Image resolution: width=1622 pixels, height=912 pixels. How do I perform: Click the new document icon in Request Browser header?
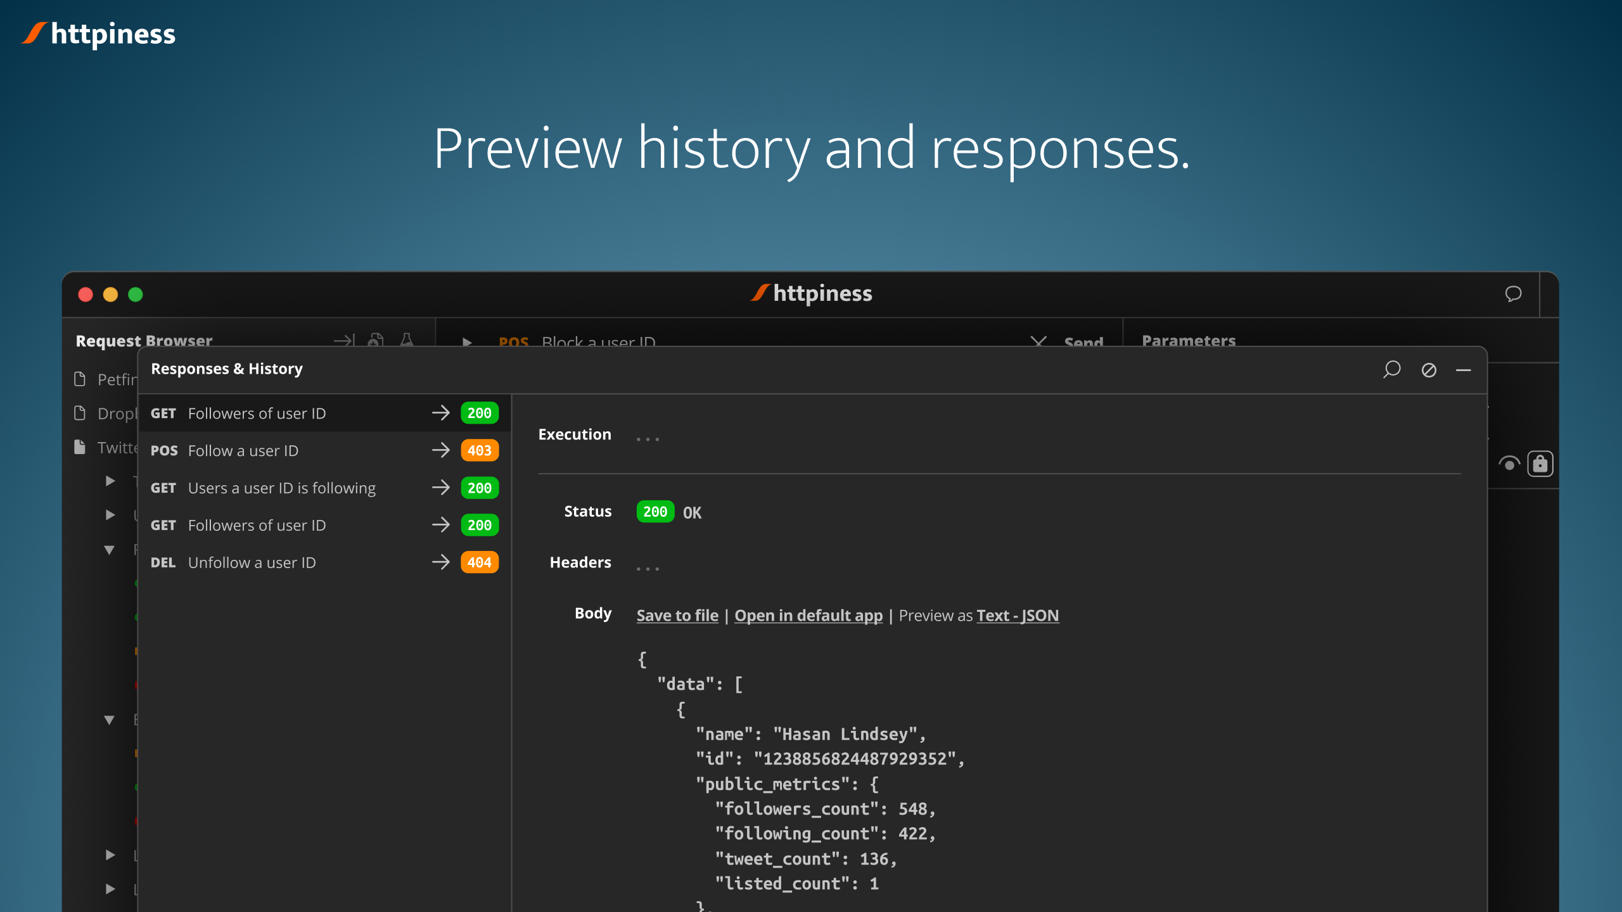tap(376, 341)
